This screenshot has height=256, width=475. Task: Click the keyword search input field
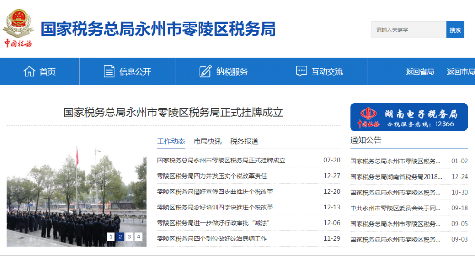pyautogui.click(x=408, y=30)
